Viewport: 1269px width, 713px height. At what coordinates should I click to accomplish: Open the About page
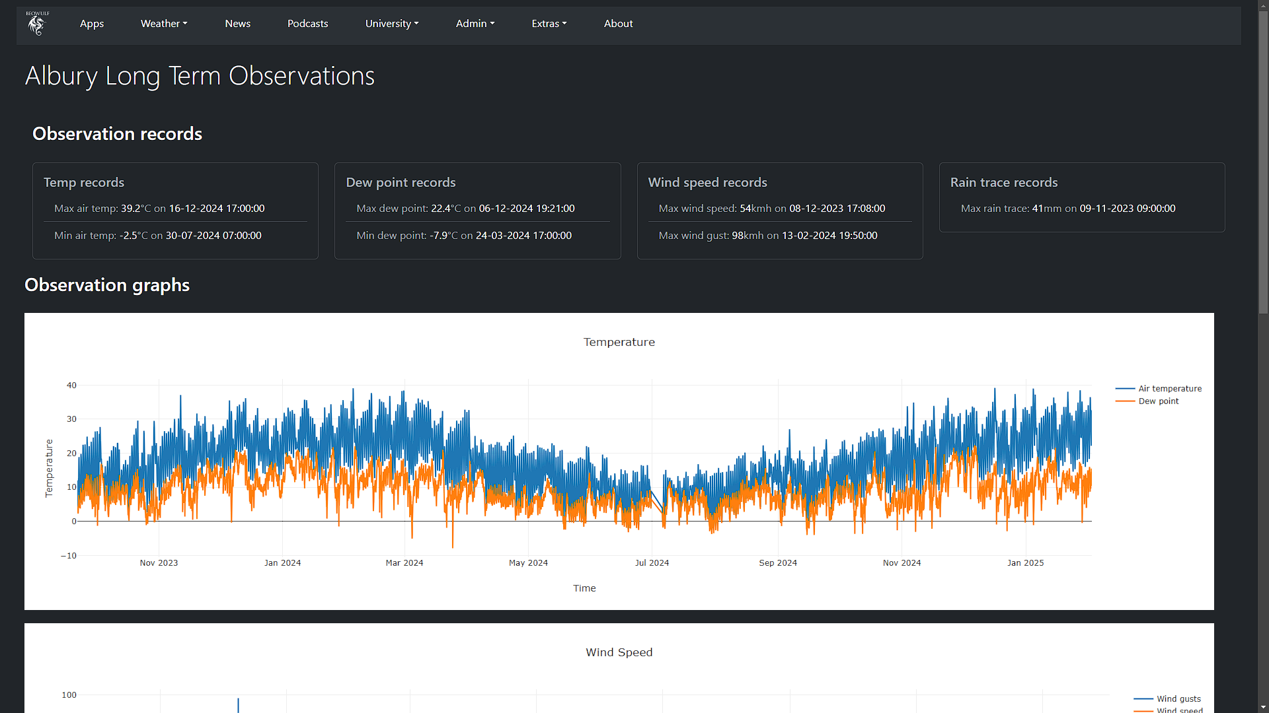click(618, 24)
